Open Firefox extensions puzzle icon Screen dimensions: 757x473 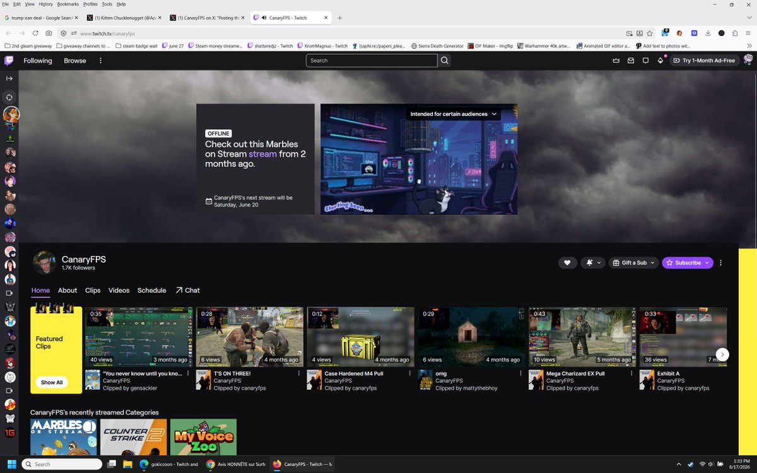tap(735, 33)
